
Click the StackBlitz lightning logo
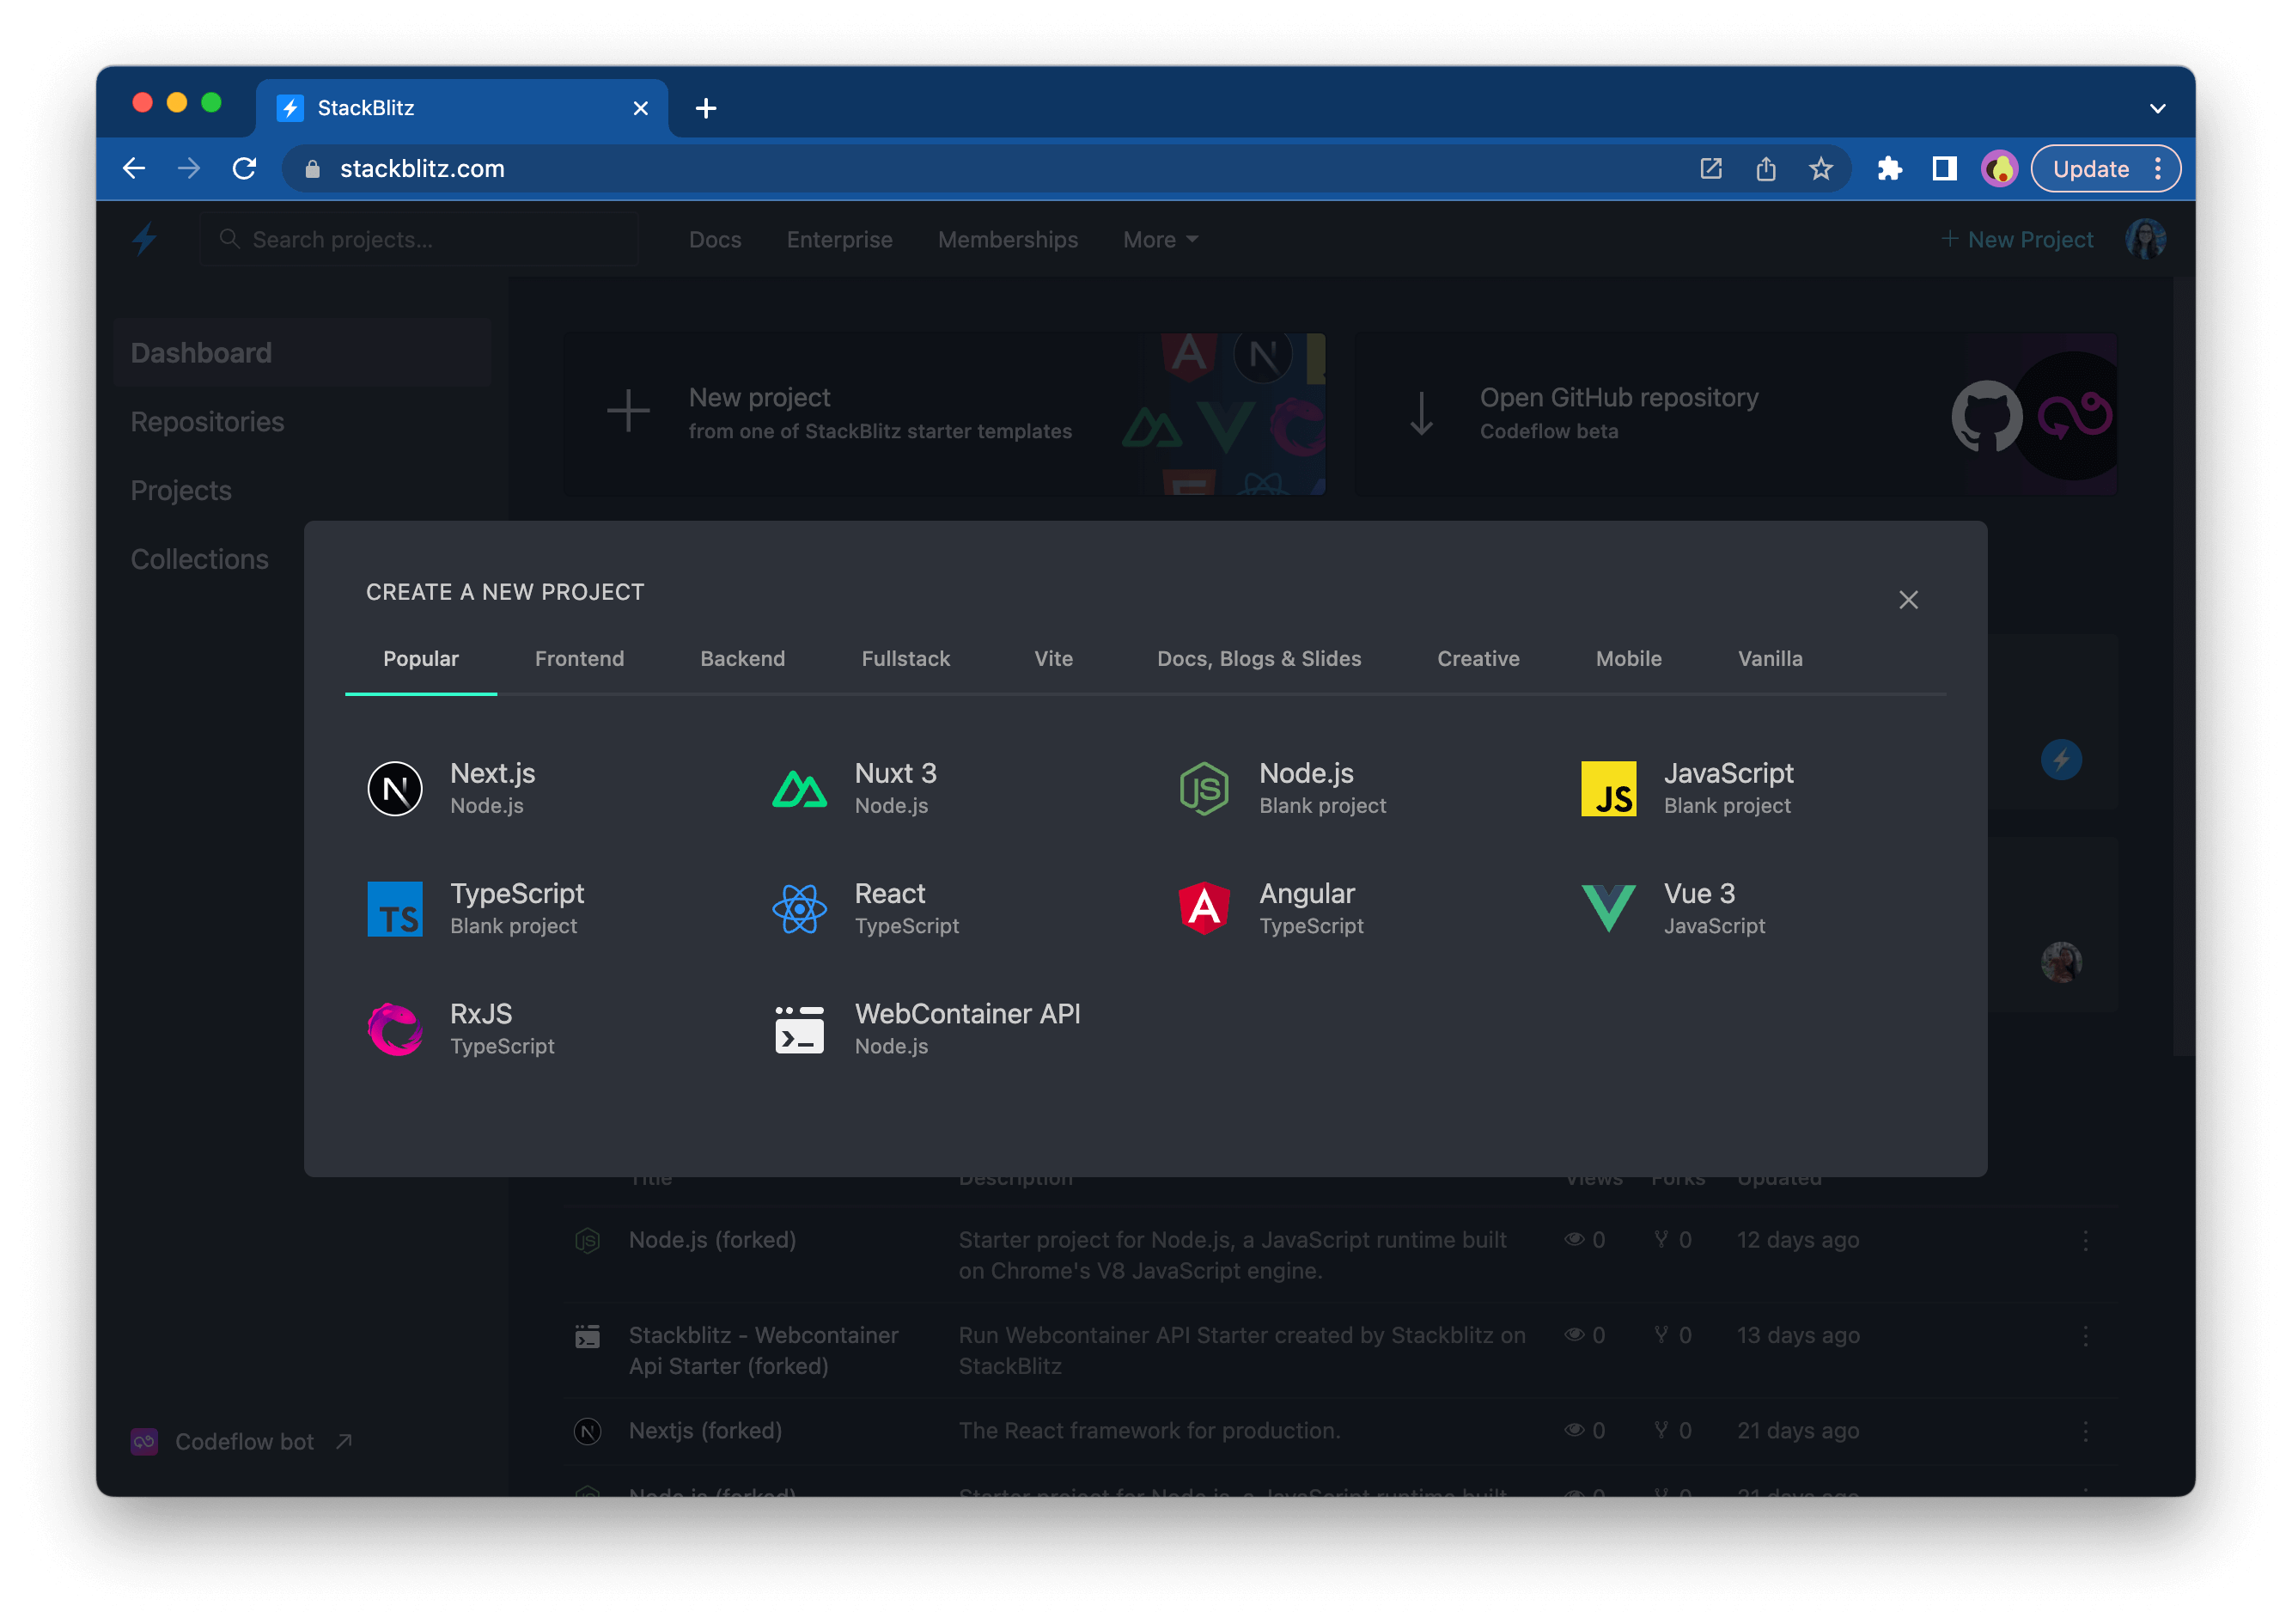145,239
